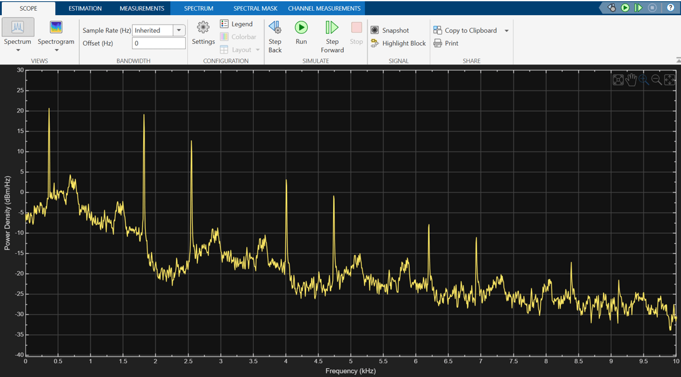Open the Settings gear in Configuration
The width and height of the screenshot is (681, 377).
(203, 28)
